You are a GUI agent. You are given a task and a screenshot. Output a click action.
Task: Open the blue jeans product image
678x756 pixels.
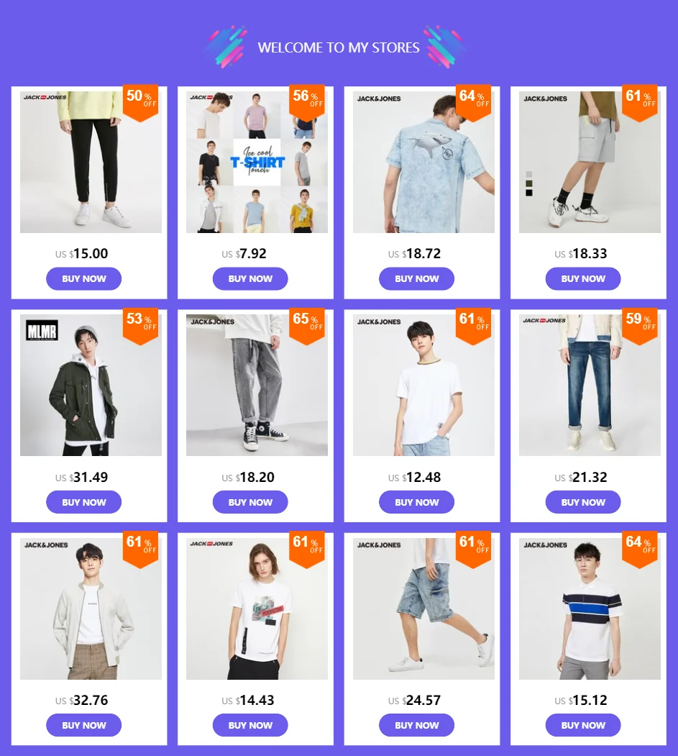tap(590, 386)
